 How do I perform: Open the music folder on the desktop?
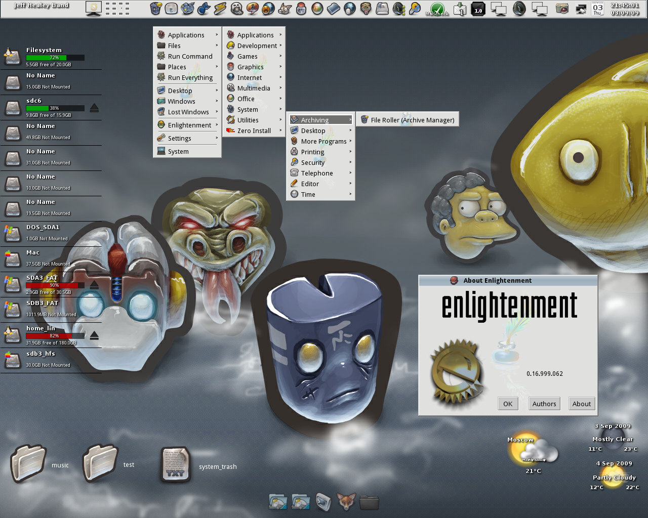pos(29,463)
